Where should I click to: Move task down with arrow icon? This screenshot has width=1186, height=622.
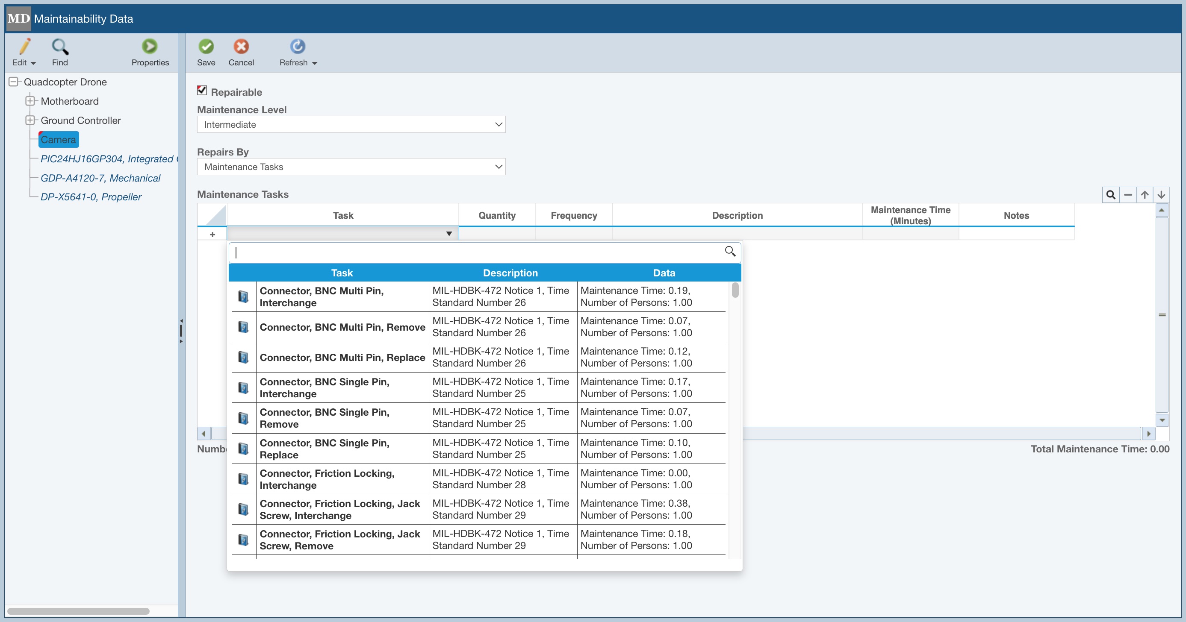pyautogui.click(x=1161, y=195)
